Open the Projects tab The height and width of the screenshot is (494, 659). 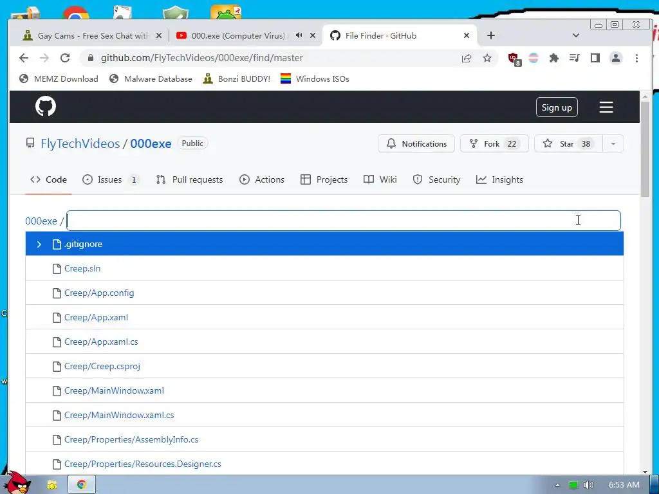point(324,180)
